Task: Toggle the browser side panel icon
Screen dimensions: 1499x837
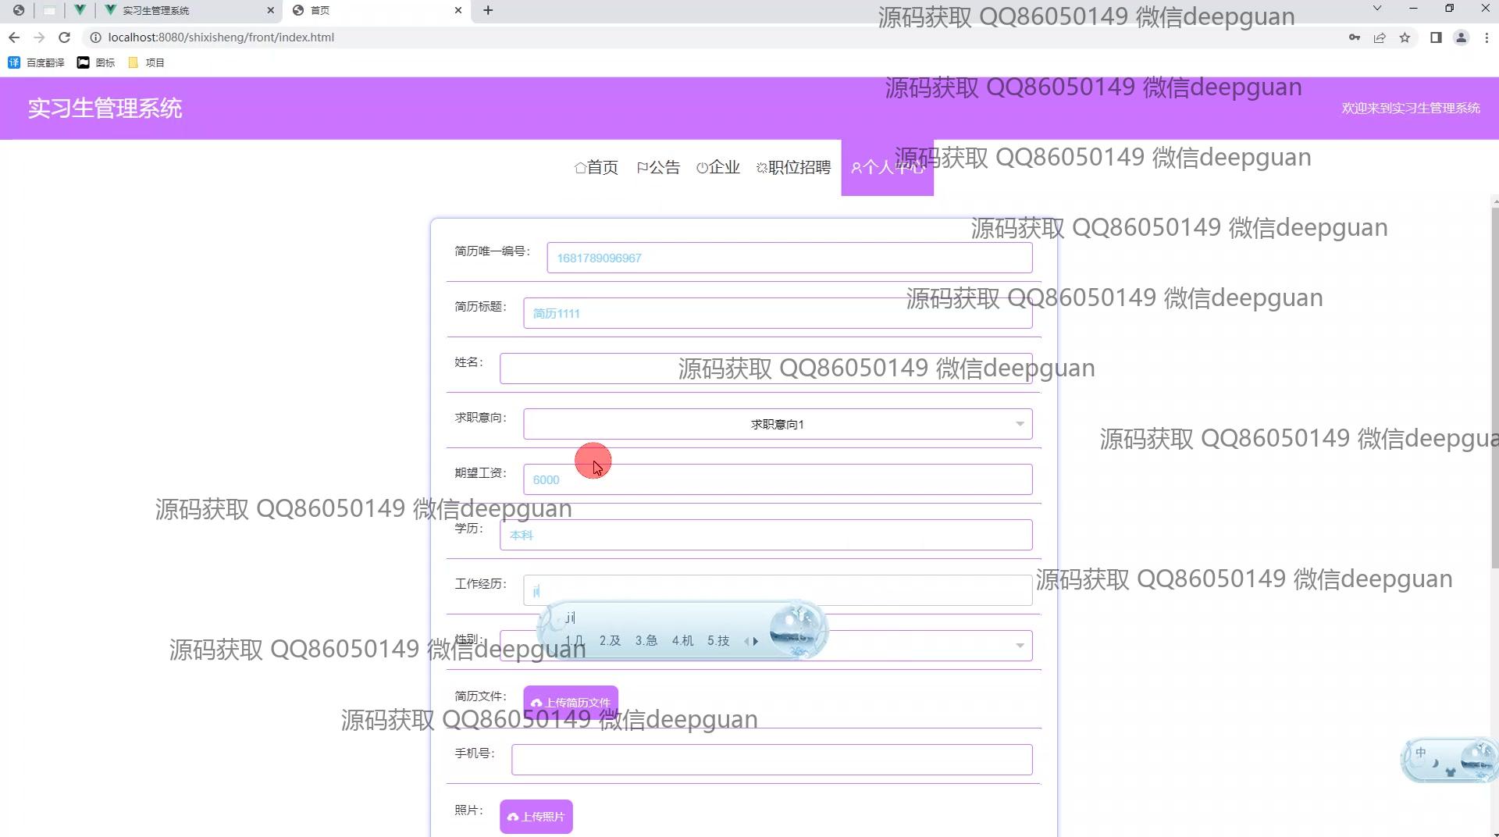Action: [1436, 37]
